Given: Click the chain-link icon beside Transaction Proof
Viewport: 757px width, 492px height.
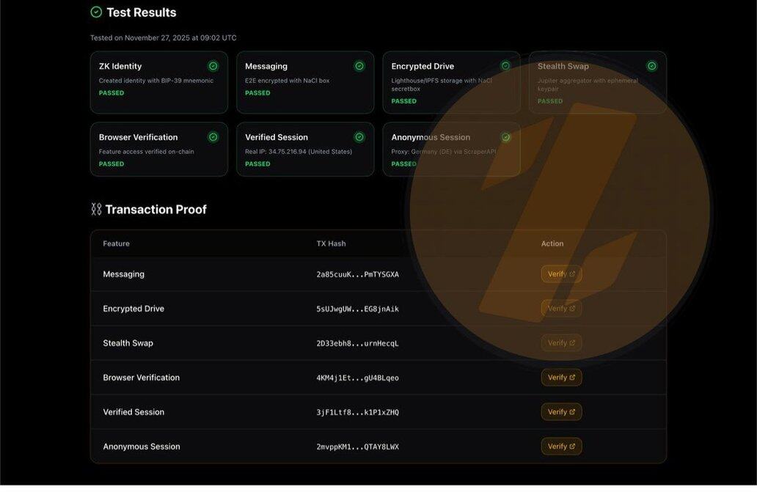Looking at the screenshot, I should click(96, 210).
